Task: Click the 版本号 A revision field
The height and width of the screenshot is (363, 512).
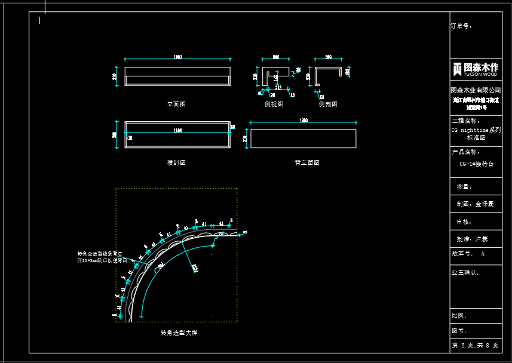Action: tap(469, 254)
